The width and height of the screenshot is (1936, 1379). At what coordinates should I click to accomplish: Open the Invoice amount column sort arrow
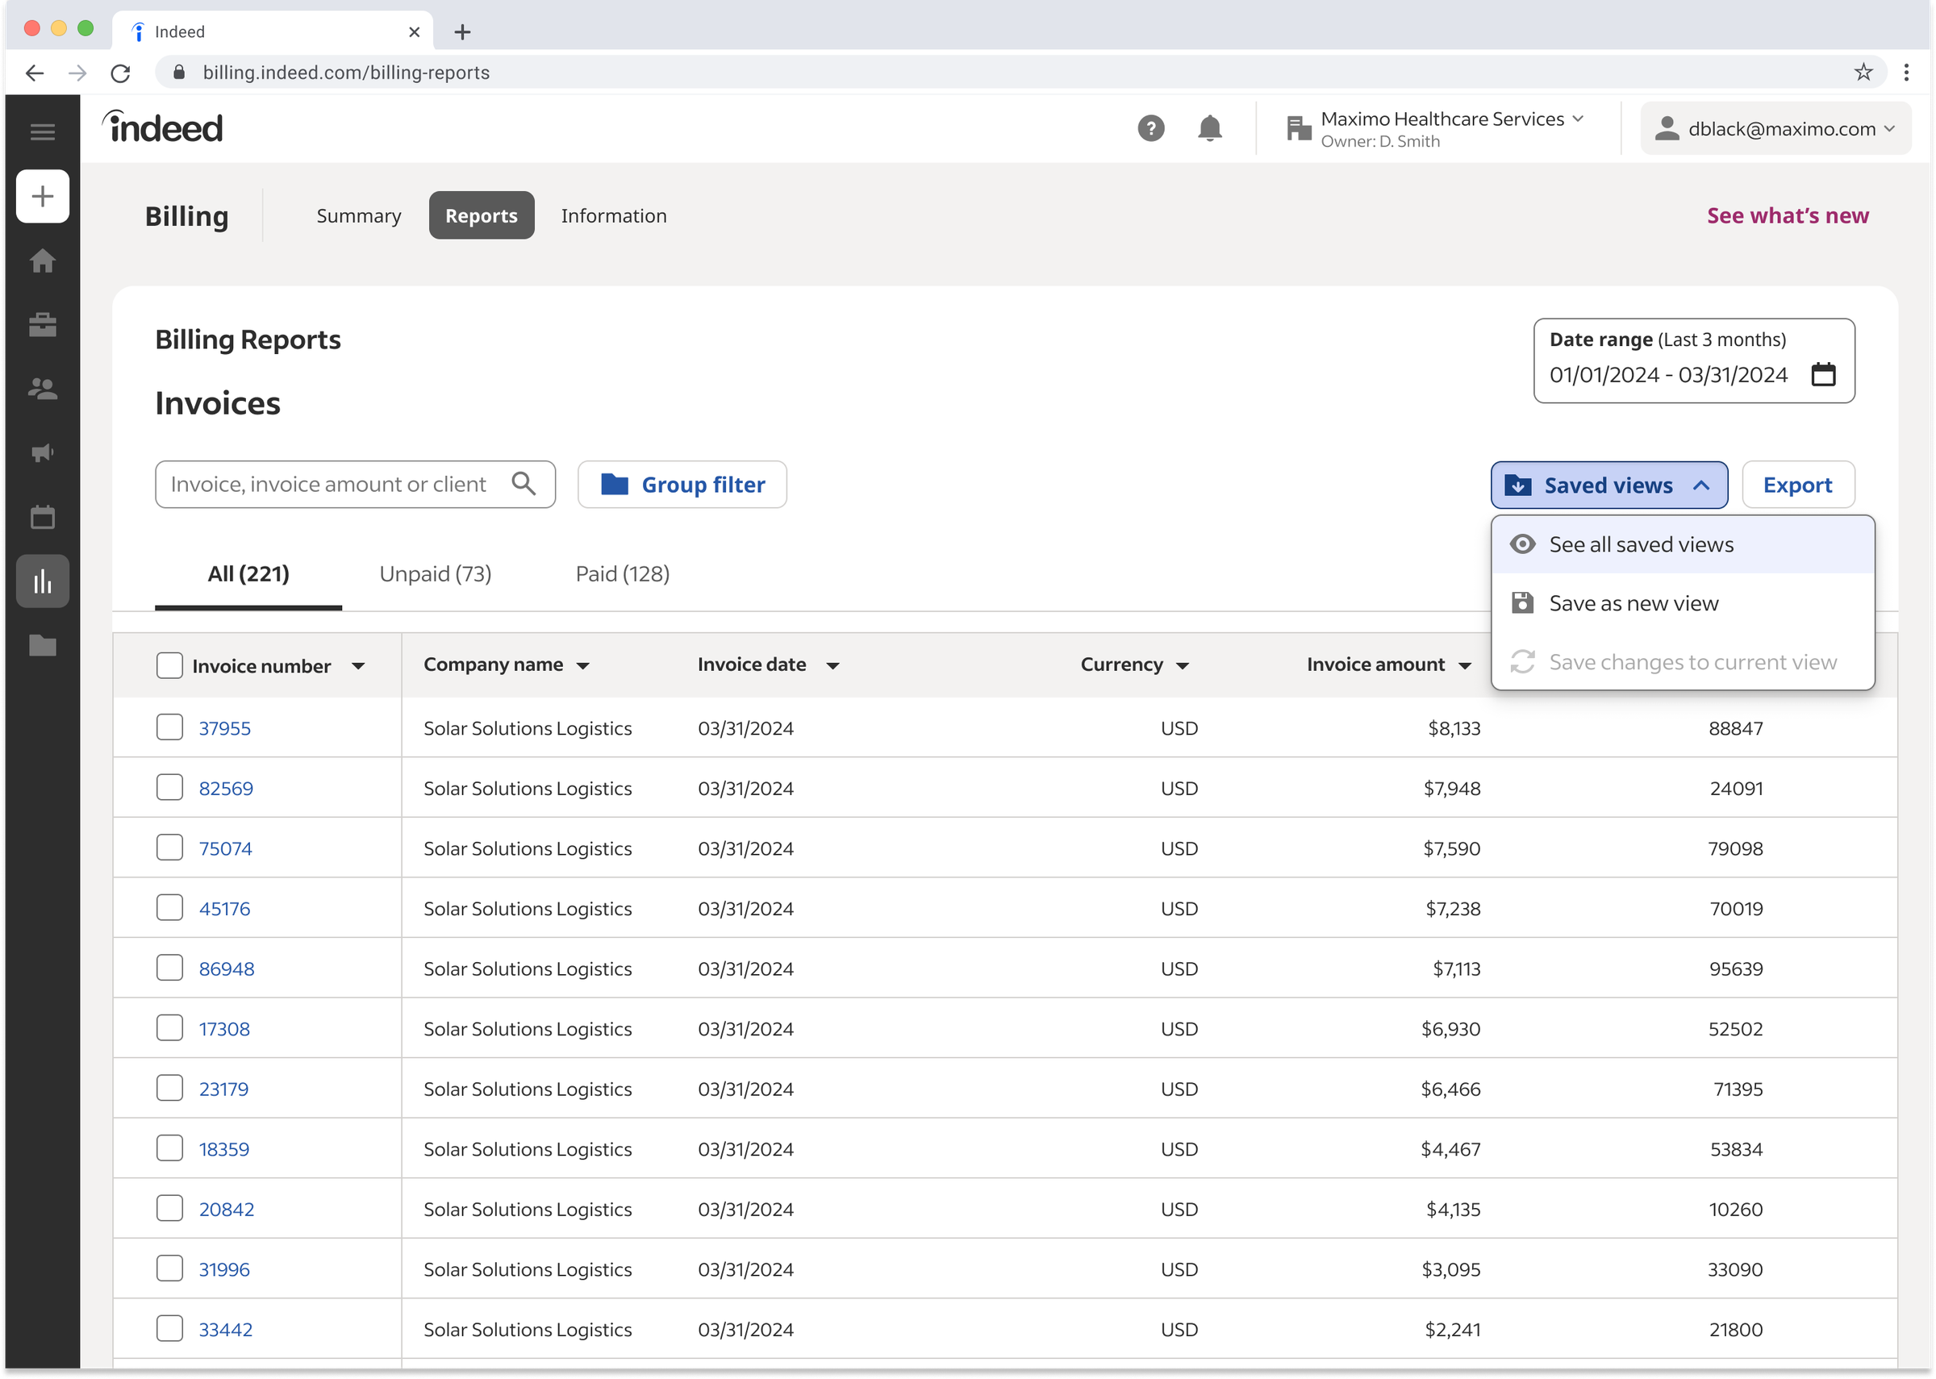(1465, 666)
